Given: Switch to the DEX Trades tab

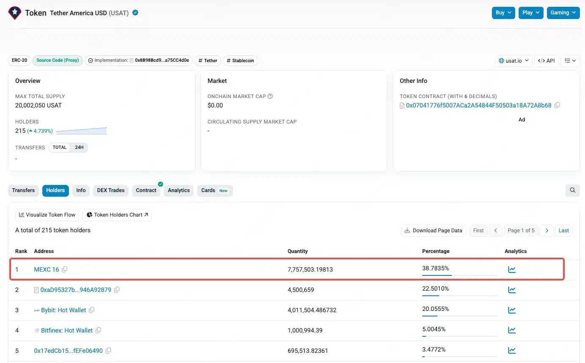Looking at the screenshot, I should [110, 190].
